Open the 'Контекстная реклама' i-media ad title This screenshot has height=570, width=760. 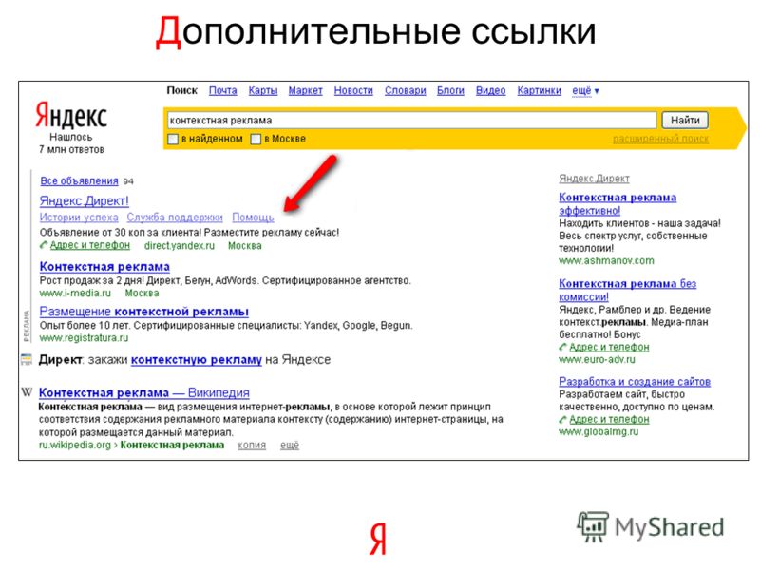coord(104,267)
